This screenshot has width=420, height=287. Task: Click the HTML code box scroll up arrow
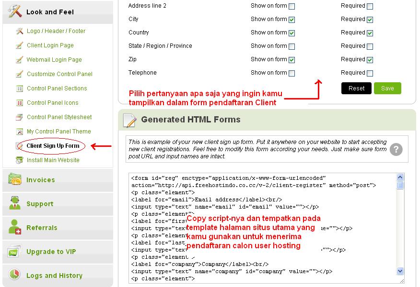coord(400,177)
